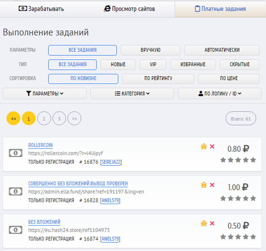This screenshot has width=266, height=251.
Task: Hide the ROLLERCOIN task with red X
Action: pos(212,146)
